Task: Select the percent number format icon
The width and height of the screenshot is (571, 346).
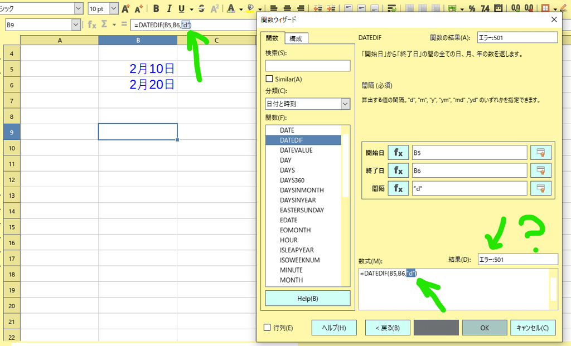Action: pos(472,8)
